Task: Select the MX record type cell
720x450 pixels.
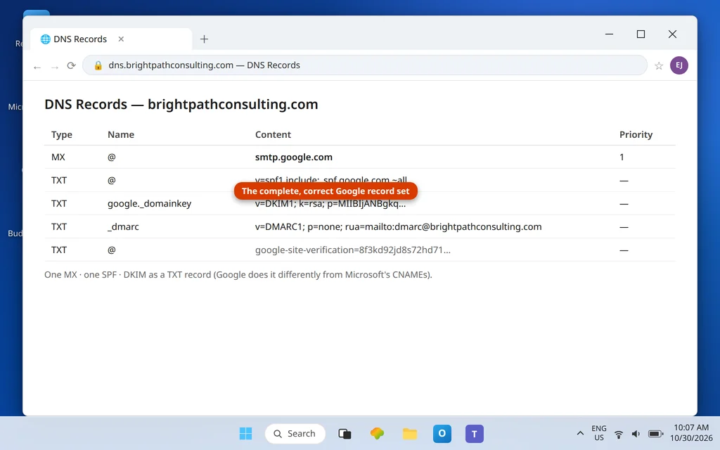Action: click(58, 157)
